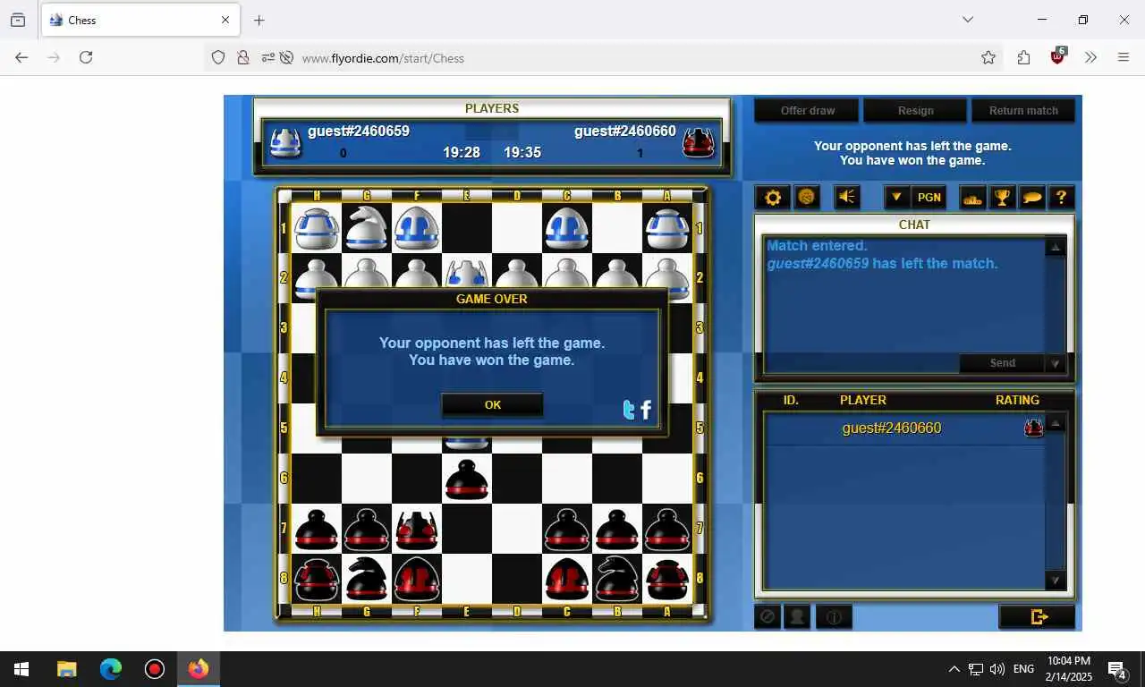
Task: Click the ignore player icon
Action: (x=767, y=616)
